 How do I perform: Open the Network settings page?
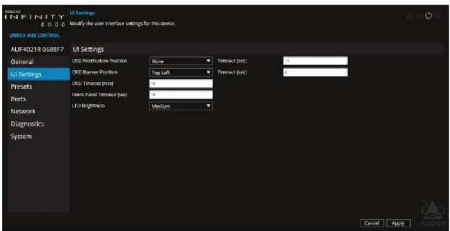coord(39,112)
